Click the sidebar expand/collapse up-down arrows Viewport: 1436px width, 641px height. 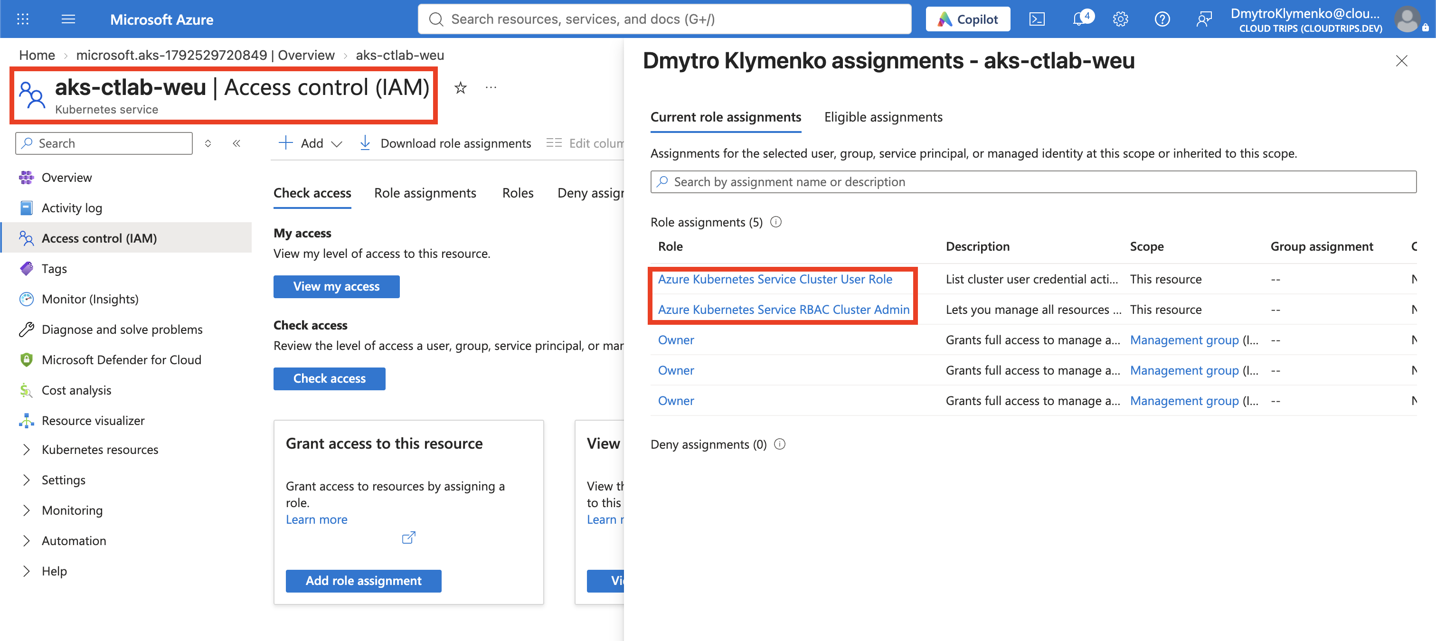208,143
